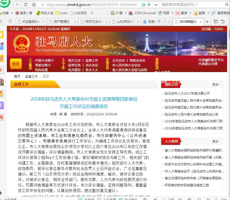Open 驻马店市人大2017年度决算公开 notice

coord(187,93)
